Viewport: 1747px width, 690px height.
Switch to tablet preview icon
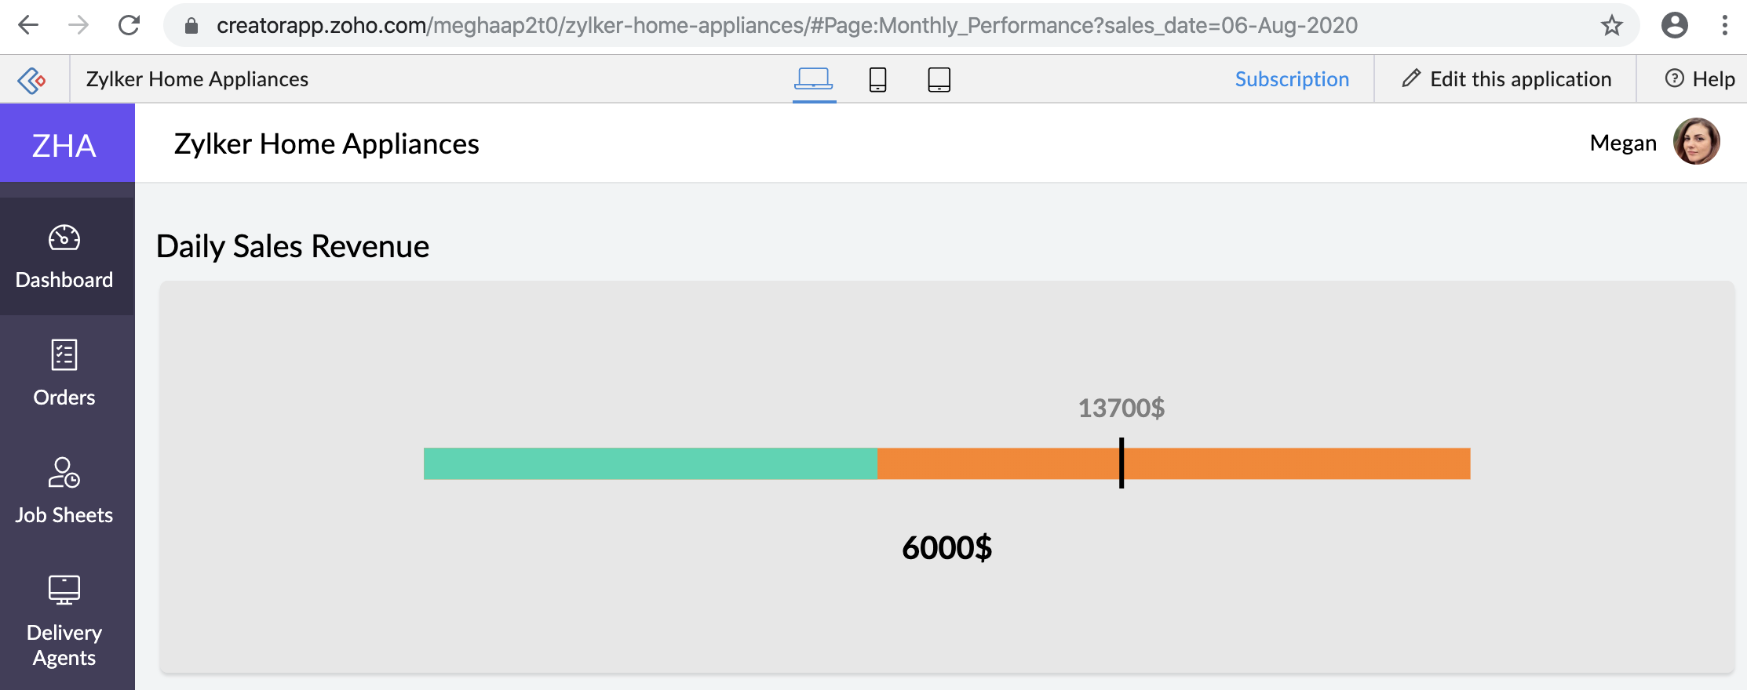point(939,79)
